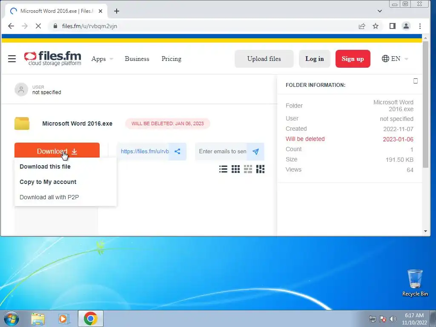The width and height of the screenshot is (436, 327).
Task: Open Chrome three-dot menu
Action: point(420,26)
